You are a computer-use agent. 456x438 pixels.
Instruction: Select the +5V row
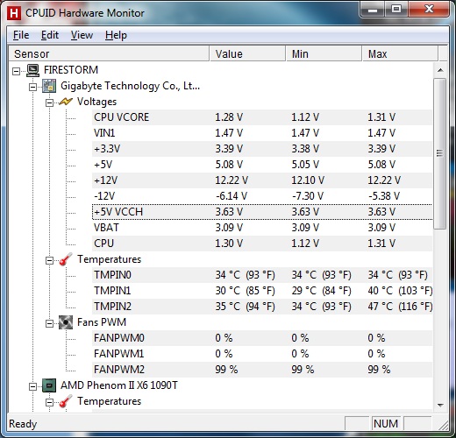pyautogui.click(x=262, y=165)
